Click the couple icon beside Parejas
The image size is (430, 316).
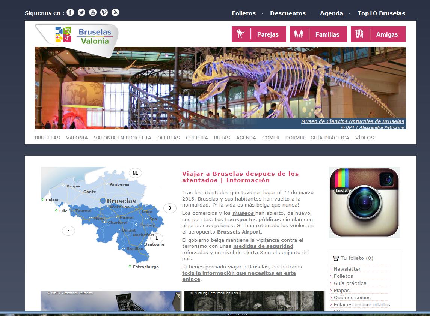pyautogui.click(x=241, y=34)
